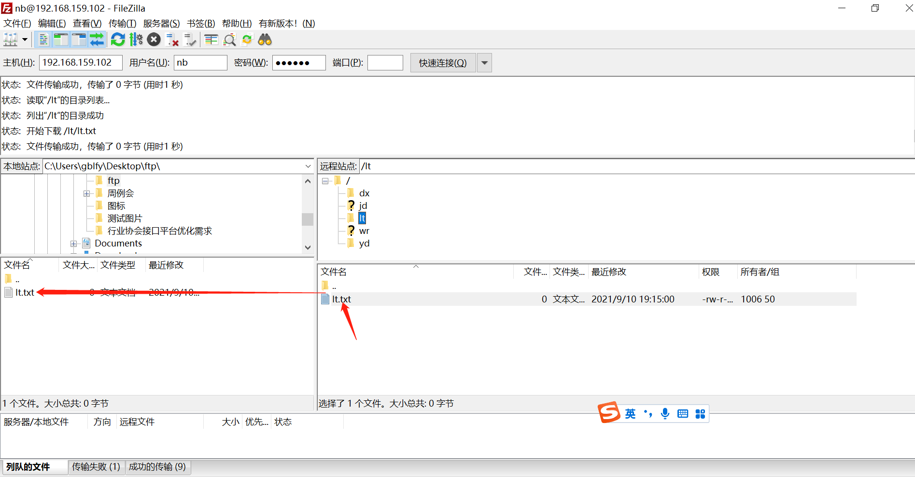The image size is (915, 477).
Task: Toggle remote directory tree display
Action: pyautogui.click(x=79, y=40)
